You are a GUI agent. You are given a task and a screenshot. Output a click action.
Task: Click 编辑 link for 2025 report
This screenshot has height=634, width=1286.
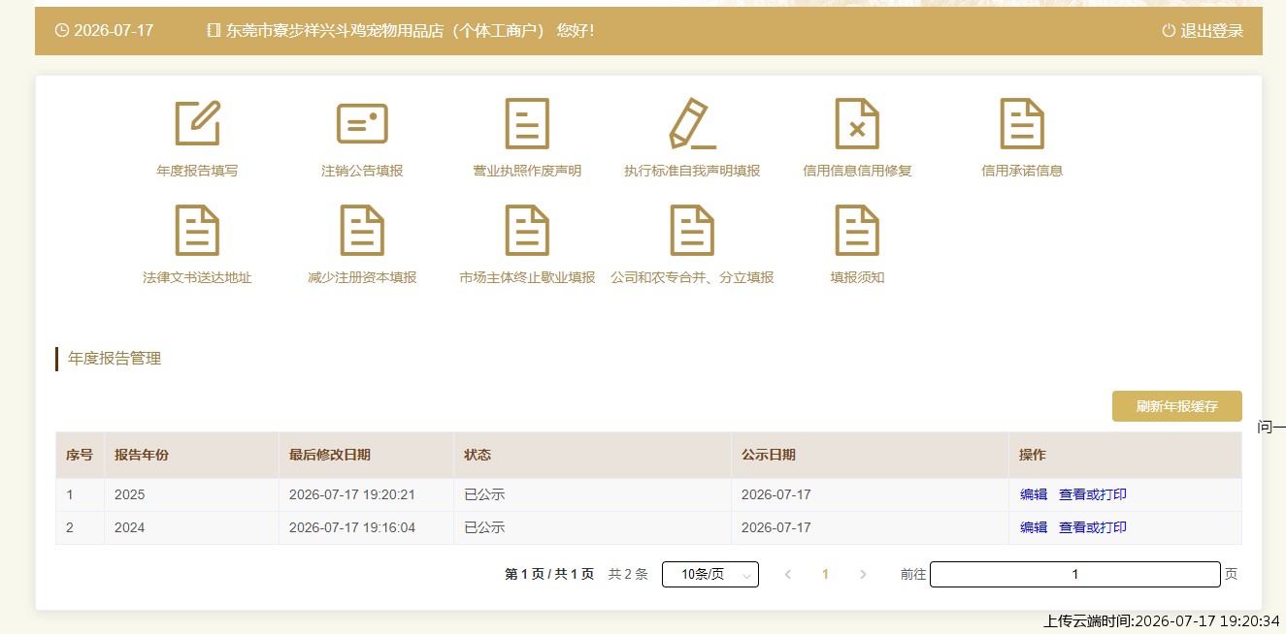(1034, 494)
